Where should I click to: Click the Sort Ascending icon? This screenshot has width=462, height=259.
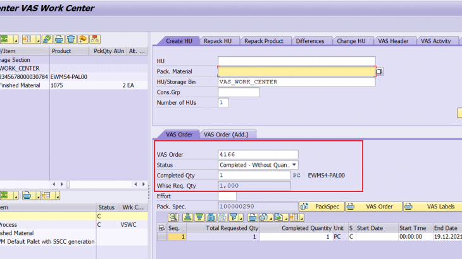click(187, 217)
